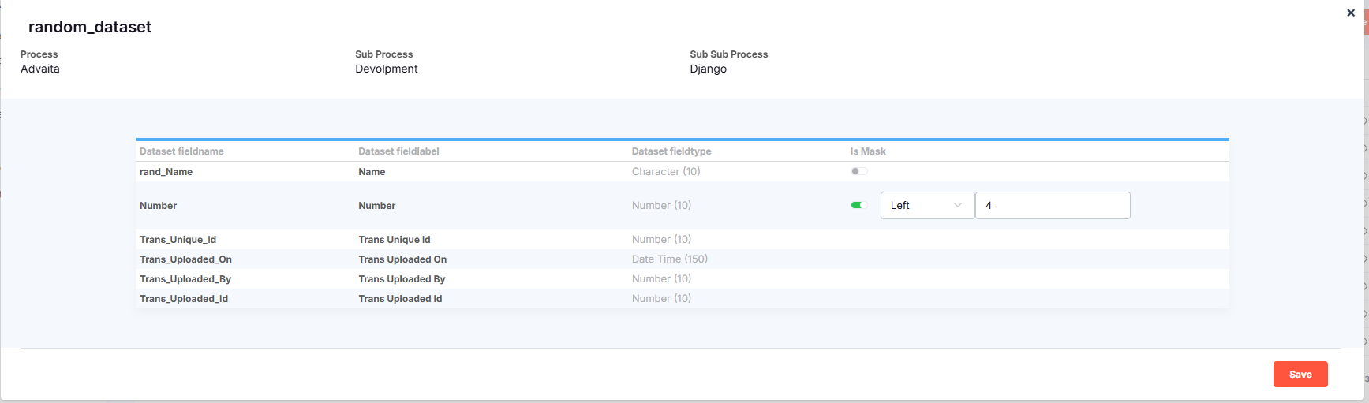The height and width of the screenshot is (403, 1369).
Task: Focus the mask length input showing 4
Action: (x=1053, y=205)
